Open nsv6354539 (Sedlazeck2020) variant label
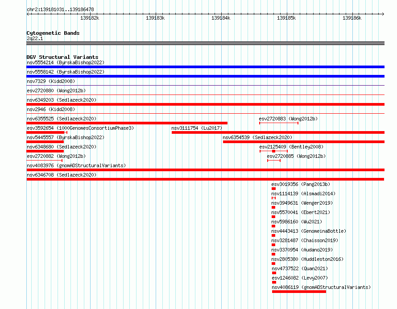Screen dimensions: 397x309 (257, 137)
